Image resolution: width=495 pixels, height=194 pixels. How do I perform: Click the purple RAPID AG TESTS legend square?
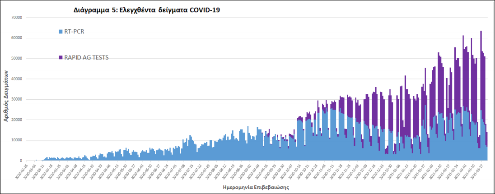coord(61,57)
